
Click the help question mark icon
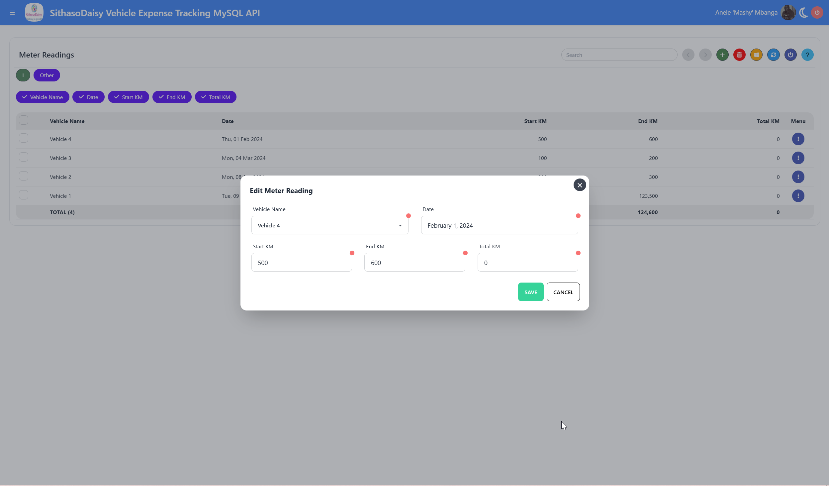(807, 55)
